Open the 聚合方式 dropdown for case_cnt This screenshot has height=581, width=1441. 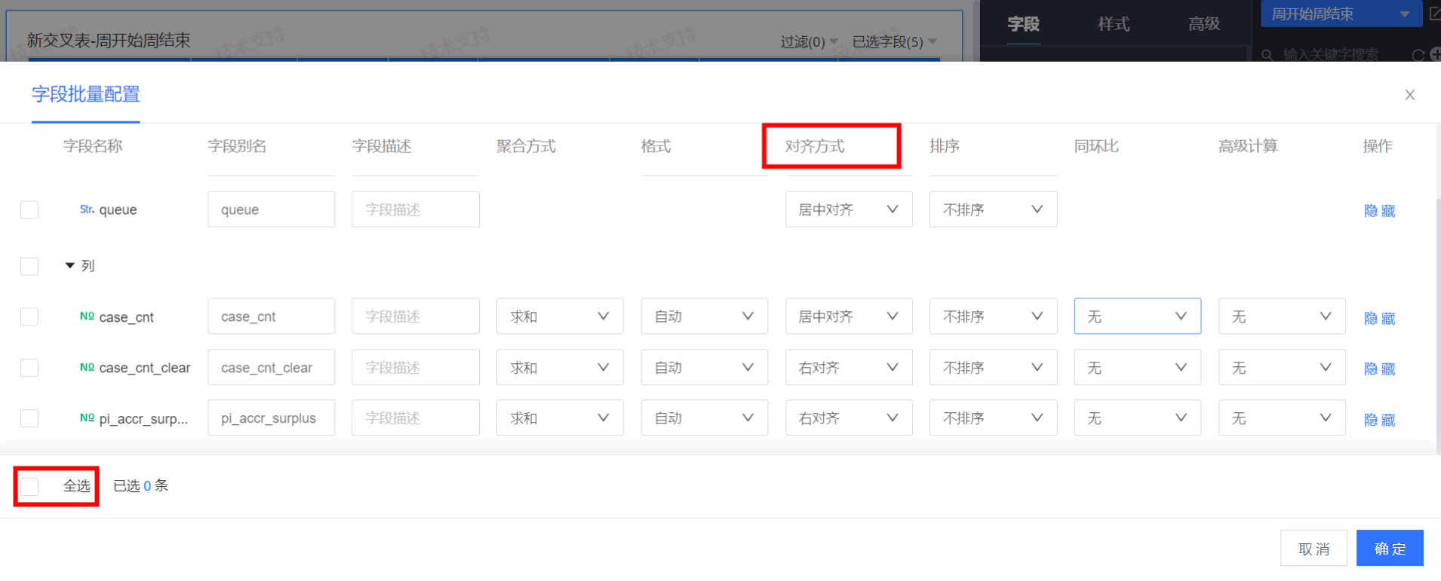tap(559, 316)
